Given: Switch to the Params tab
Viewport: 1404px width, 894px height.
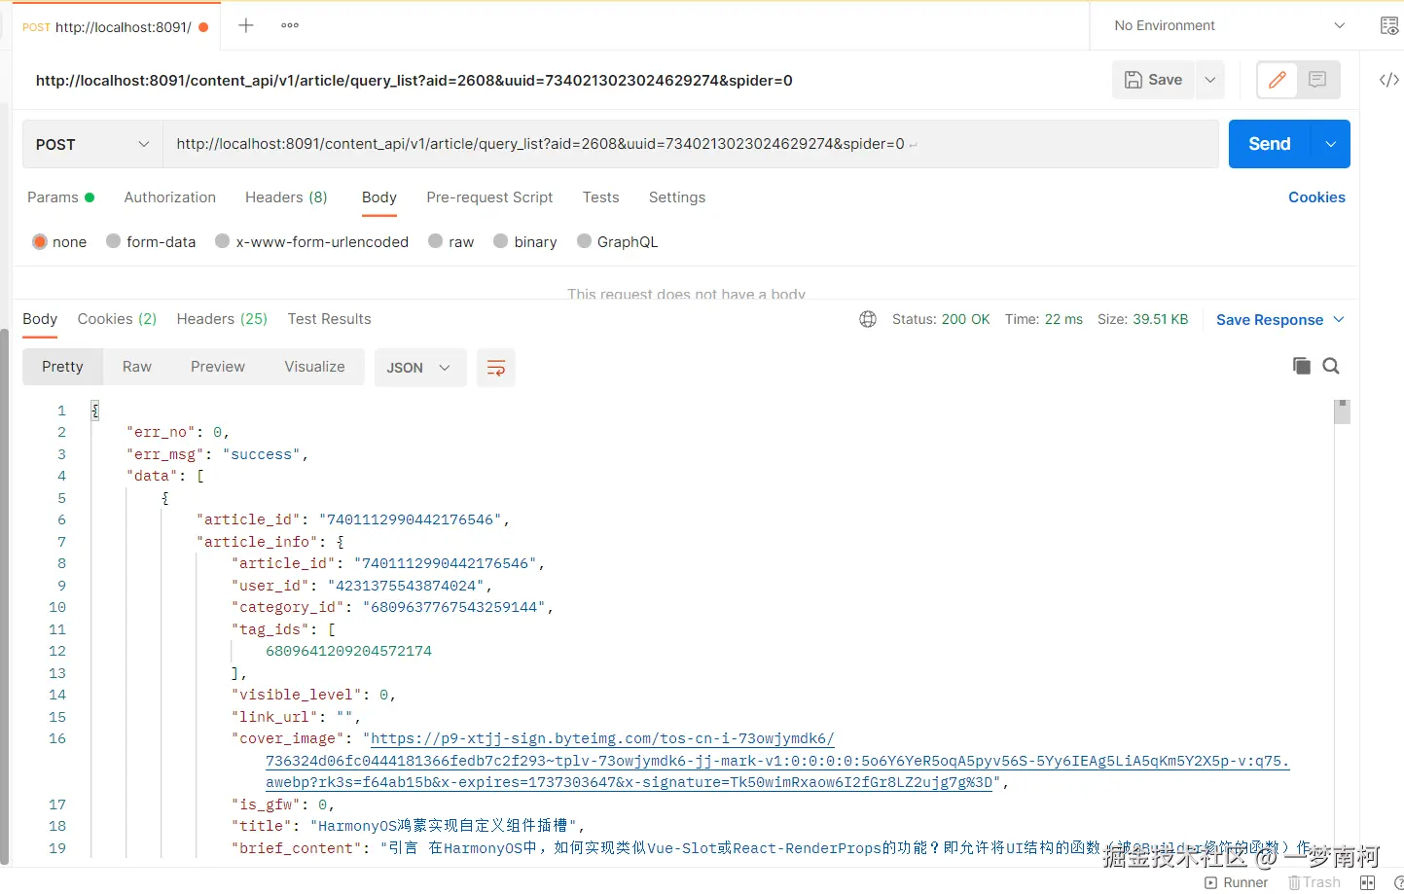Looking at the screenshot, I should pos(60,197).
